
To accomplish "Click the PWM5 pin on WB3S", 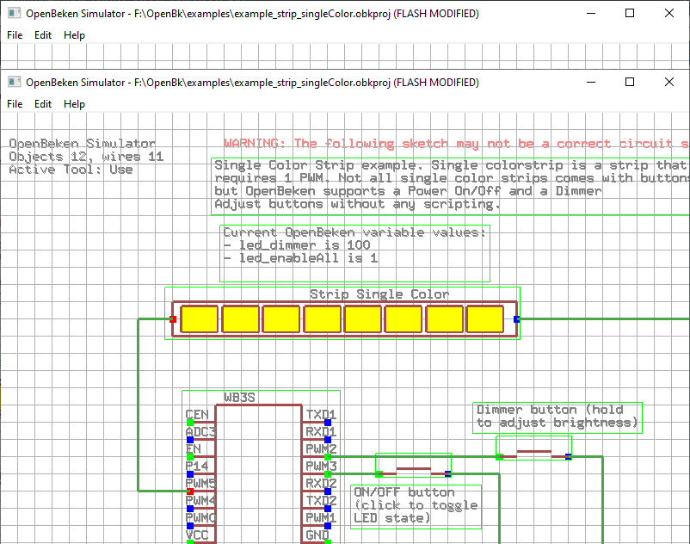I will [x=190, y=491].
